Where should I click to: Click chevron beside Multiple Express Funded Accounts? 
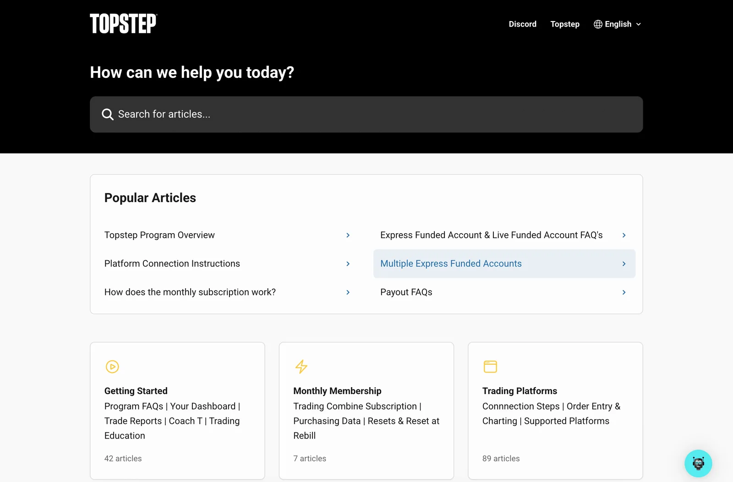(x=624, y=264)
